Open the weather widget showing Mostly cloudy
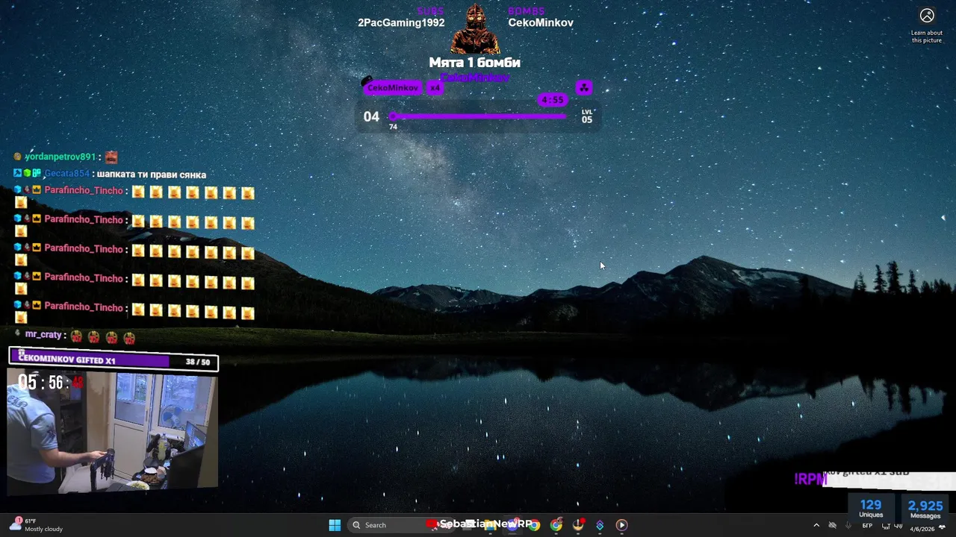956x537 pixels. click(37, 525)
